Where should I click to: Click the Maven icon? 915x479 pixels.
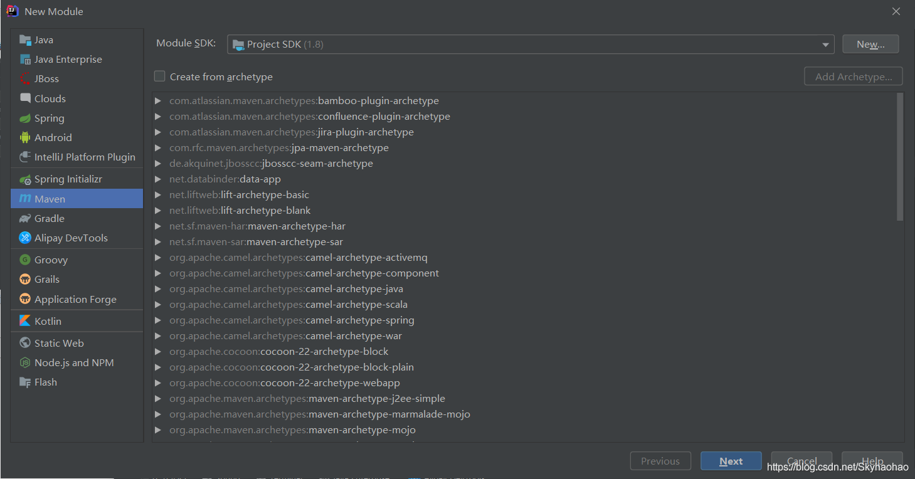coord(25,199)
